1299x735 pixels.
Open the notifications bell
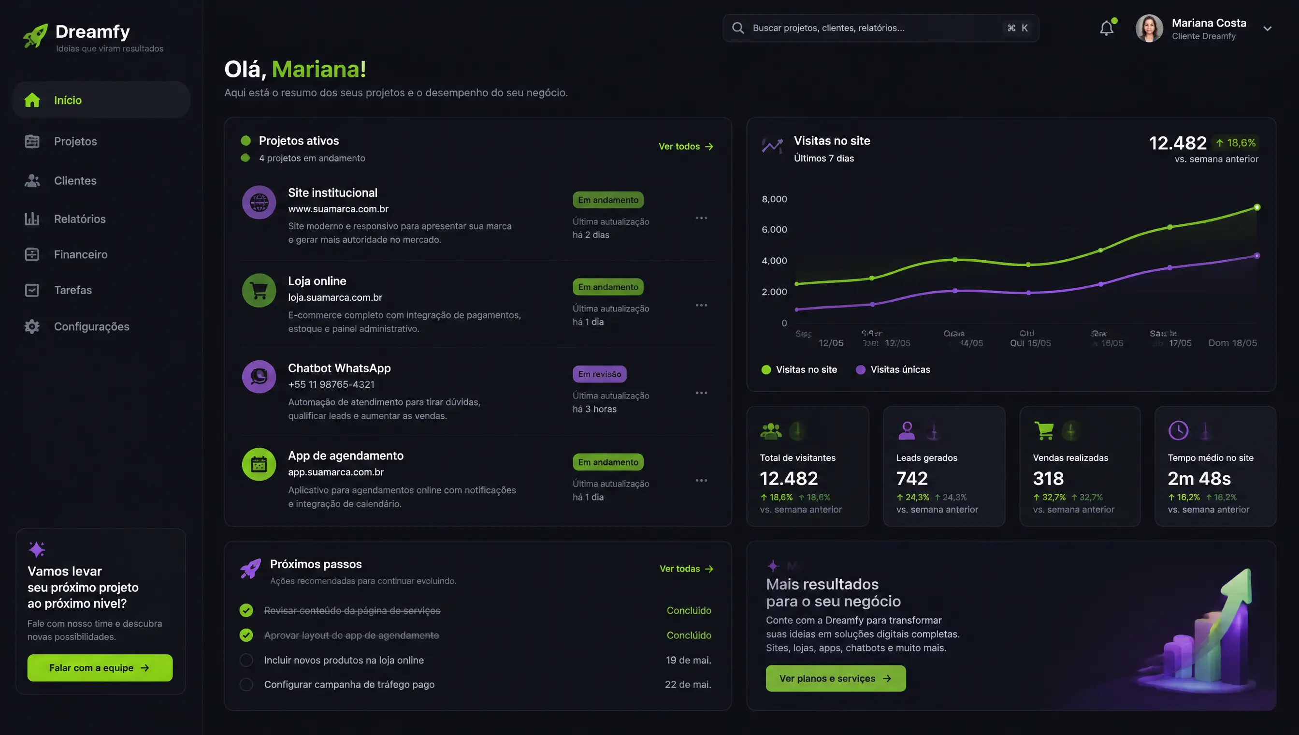click(x=1107, y=28)
